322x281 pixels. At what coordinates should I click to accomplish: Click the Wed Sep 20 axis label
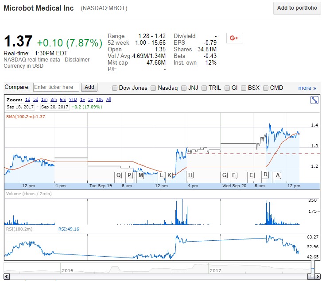(x=234, y=186)
